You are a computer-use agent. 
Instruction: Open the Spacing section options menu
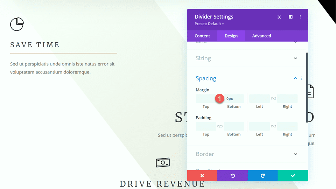302,78
